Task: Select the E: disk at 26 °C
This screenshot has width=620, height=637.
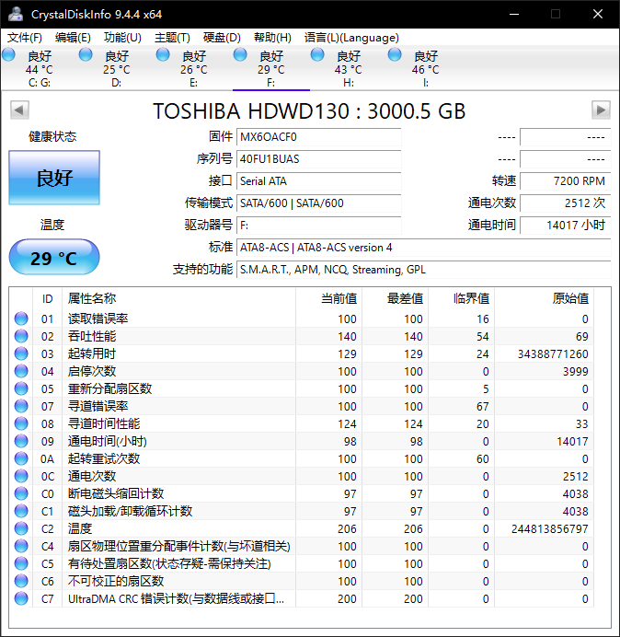Action: (x=194, y=69)
